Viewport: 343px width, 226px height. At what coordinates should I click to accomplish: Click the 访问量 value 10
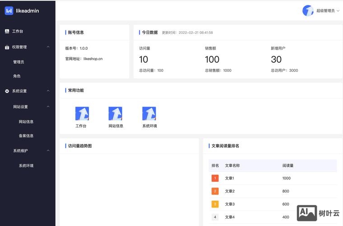pyautogui.click(x=144, y=59)
